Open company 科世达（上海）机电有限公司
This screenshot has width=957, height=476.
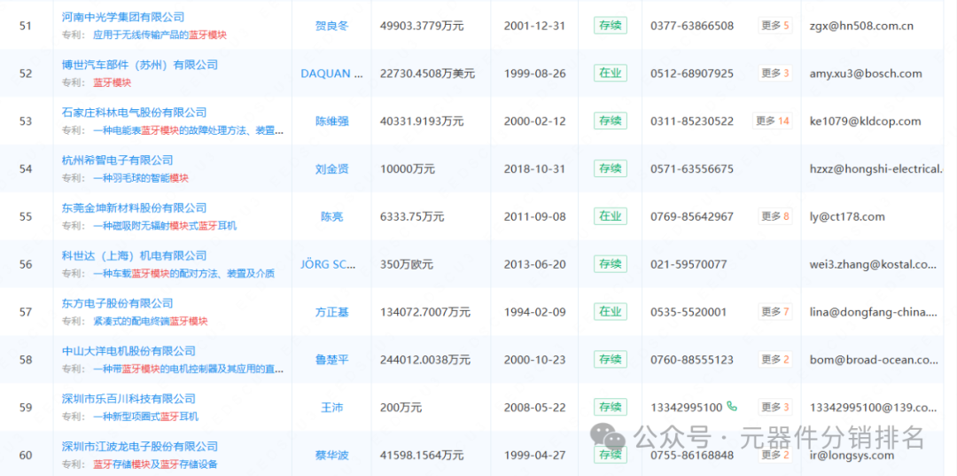[x=135, y=255]
